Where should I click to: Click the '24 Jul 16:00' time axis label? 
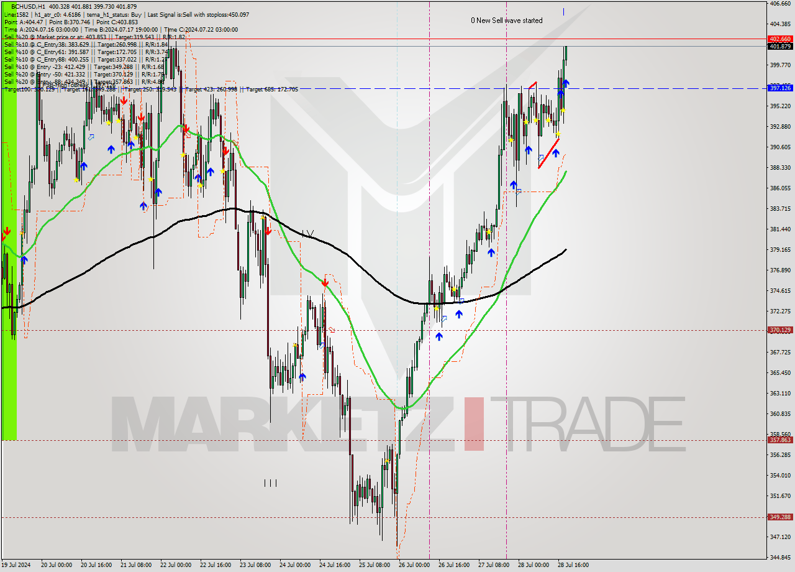click(335, 565)
